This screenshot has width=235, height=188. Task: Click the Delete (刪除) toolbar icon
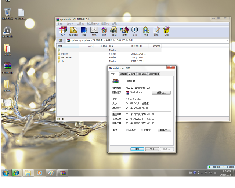pyautogui.click(x=104, y=31)
